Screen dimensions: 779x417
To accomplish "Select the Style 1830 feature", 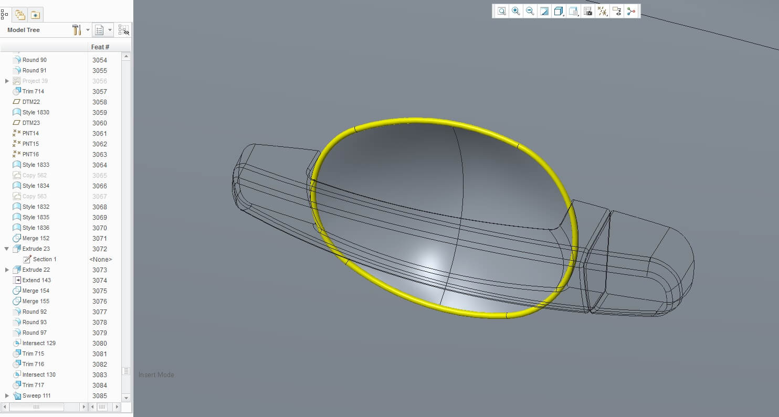I will point(36,112).
